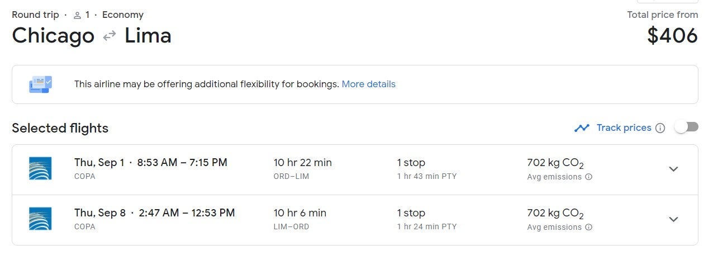Click the 1 hr 43 min PTY layover
This screenshot has width=718, height=255.
click(x=426, y=177)
